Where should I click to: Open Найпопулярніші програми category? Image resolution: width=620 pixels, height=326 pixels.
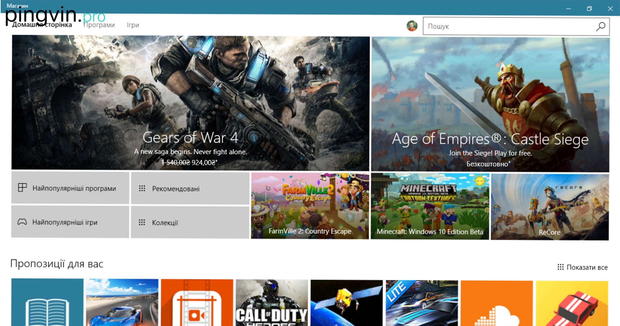[x=70, y=188]
